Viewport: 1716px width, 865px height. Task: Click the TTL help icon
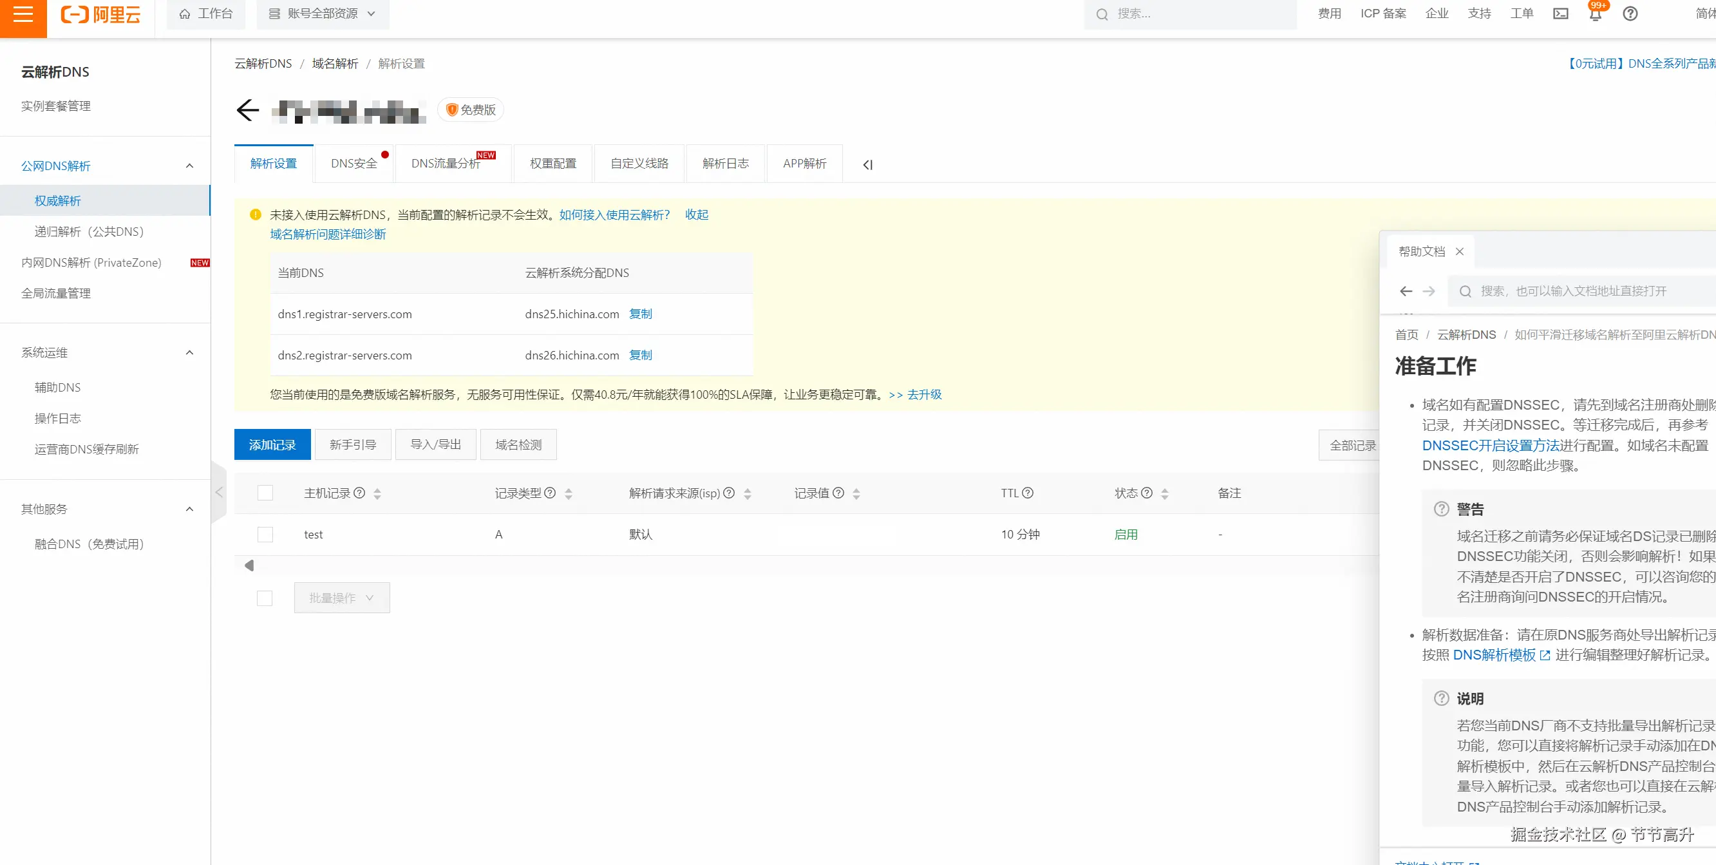tap(1027, 493)
